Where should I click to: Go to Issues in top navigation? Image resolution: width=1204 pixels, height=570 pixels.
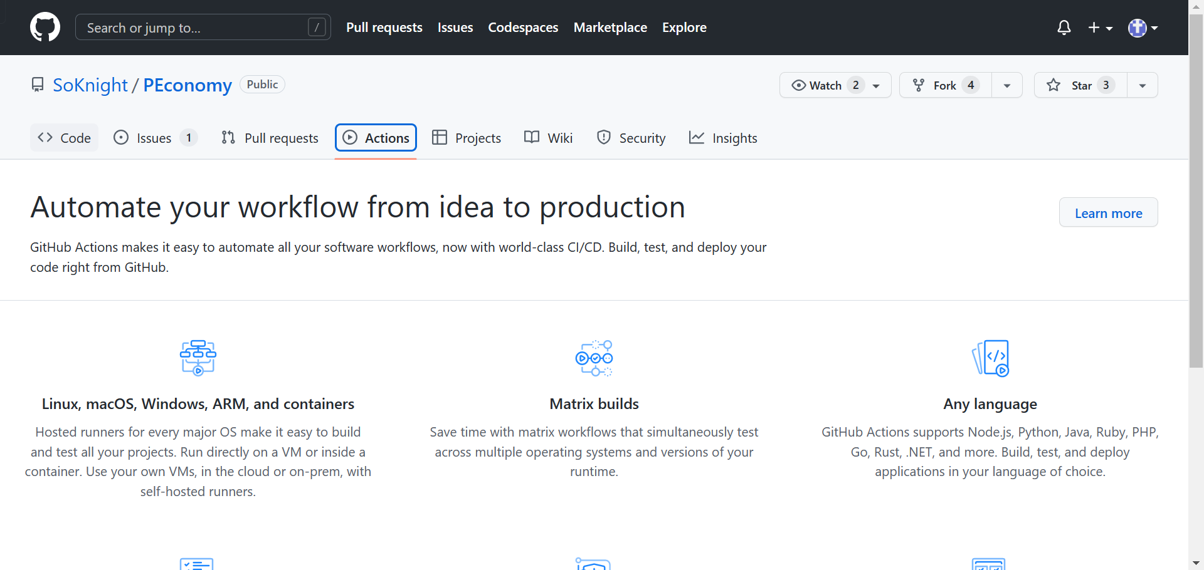(x=455, y=28)
